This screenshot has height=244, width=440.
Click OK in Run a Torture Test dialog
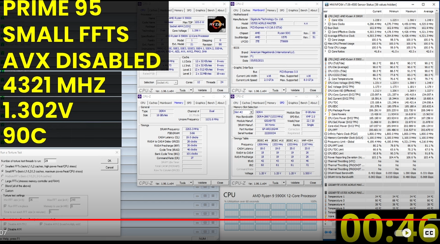point(109,161)
